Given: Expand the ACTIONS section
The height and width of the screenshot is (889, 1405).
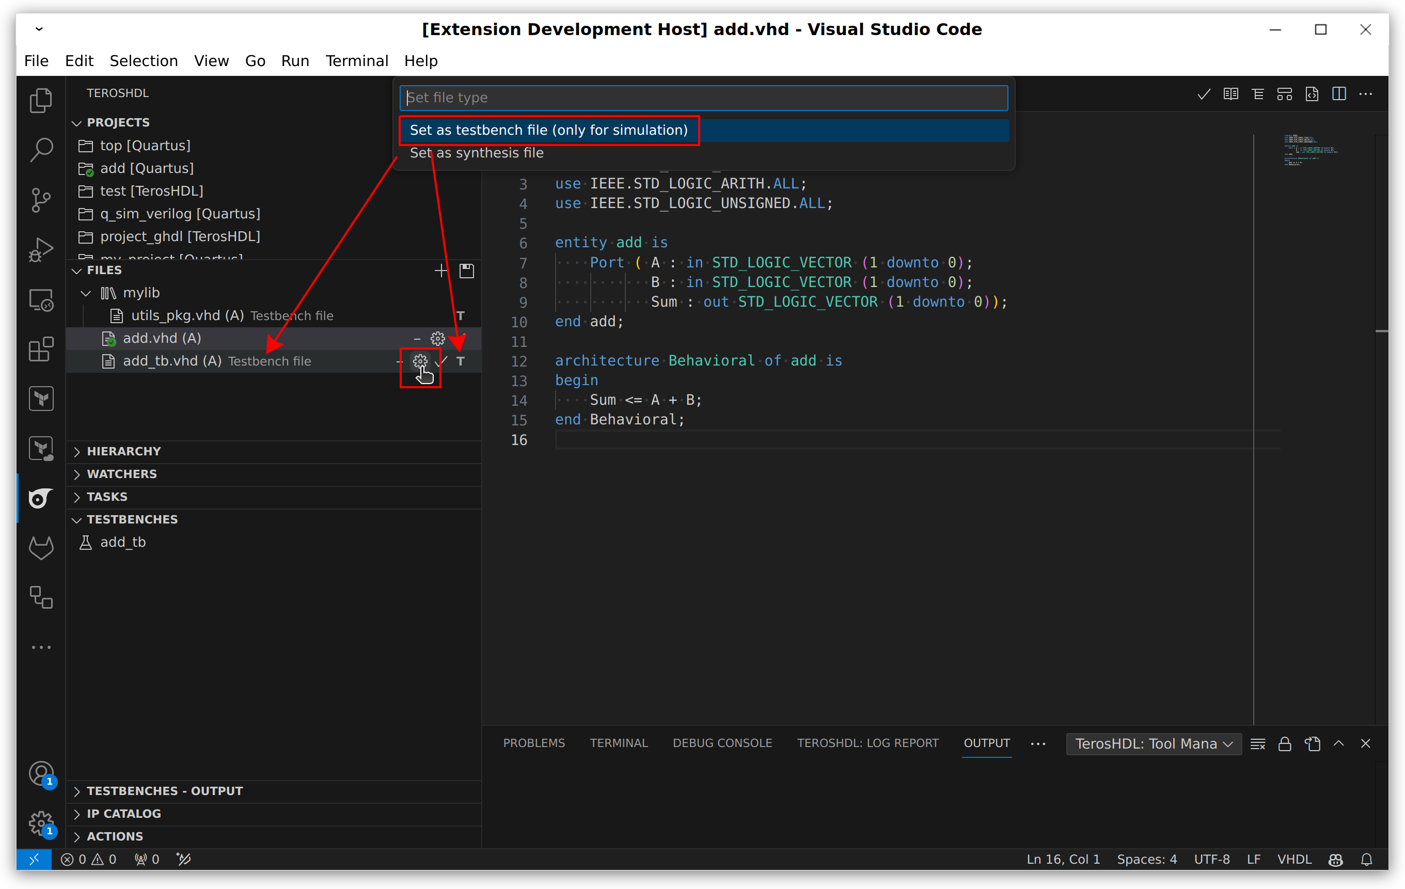Looking at the screenshot, I should pyautogui.click(x=76, y=837).
